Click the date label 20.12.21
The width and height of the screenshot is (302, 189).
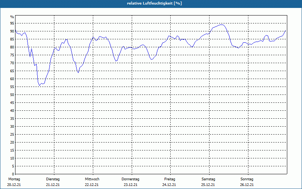coord(14,185)
